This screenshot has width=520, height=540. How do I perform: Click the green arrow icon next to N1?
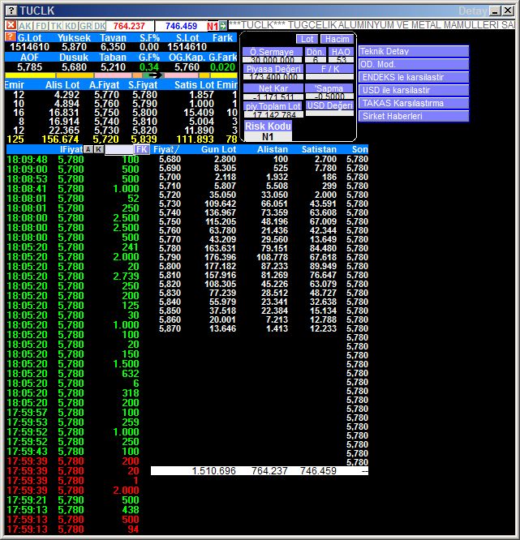223,26
